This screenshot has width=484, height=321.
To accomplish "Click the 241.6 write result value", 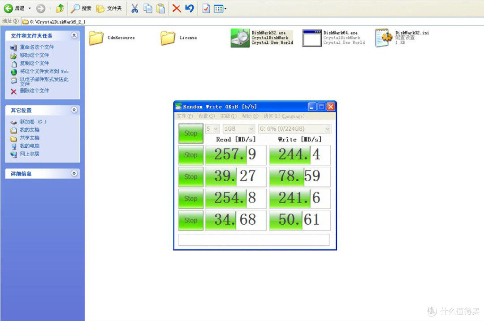I will [300, 199].
